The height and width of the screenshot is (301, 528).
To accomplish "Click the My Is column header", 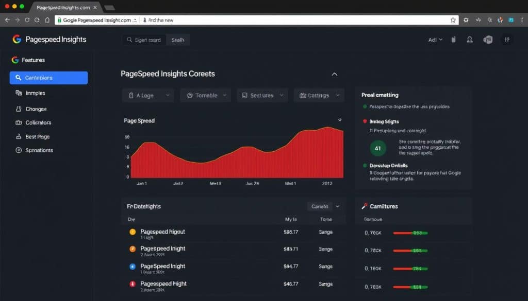I will pos(291,219).
